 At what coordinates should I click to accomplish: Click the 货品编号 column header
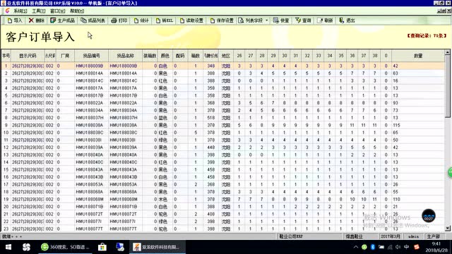(91, 56)
